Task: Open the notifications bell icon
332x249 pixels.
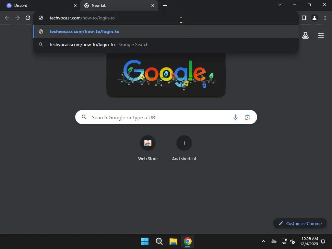Action: coord(323,241)
